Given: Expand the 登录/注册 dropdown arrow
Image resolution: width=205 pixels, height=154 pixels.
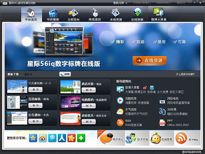Looking at the screenshot, I should [126, 3].
